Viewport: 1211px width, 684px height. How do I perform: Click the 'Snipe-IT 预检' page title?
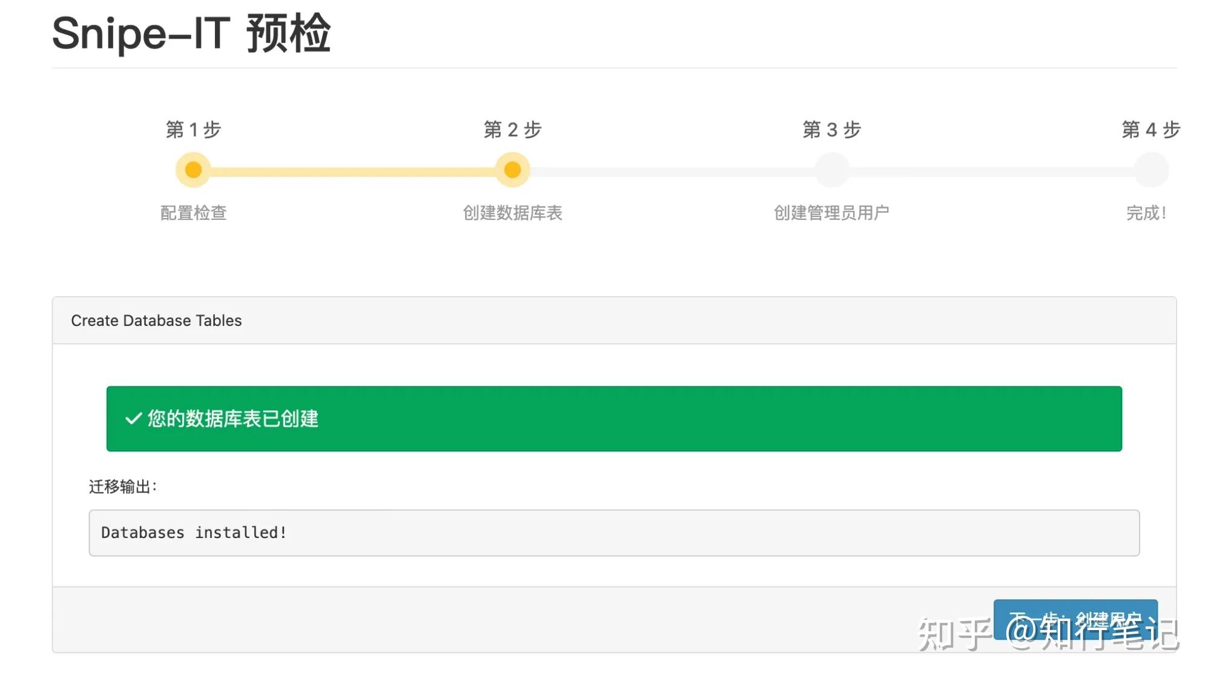tap(191, 33)
